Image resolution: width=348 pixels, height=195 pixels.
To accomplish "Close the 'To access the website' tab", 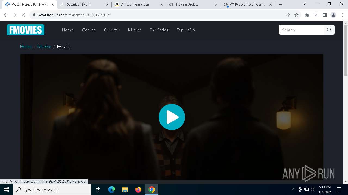I will 271,5.
